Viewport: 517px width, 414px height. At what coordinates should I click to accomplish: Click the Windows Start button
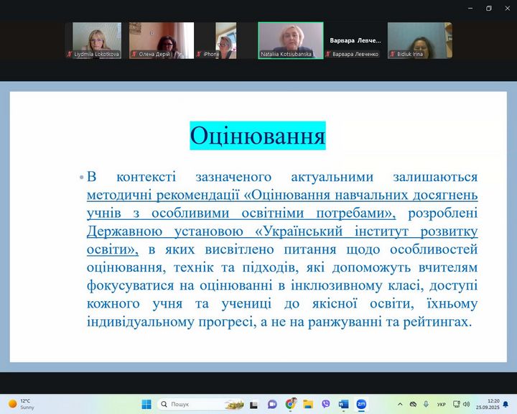(146, 404)
